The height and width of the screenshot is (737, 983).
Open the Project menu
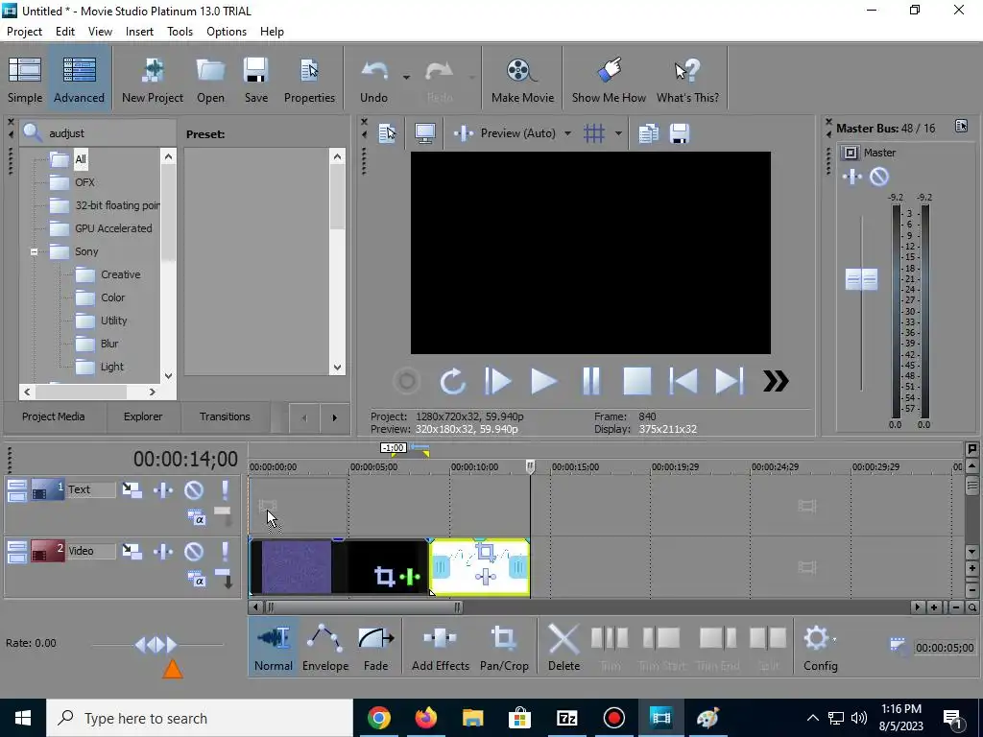coord(24,32)
